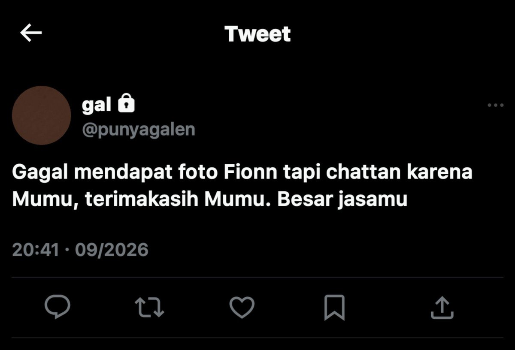Go back using the left arrow

tap(31, 33)
